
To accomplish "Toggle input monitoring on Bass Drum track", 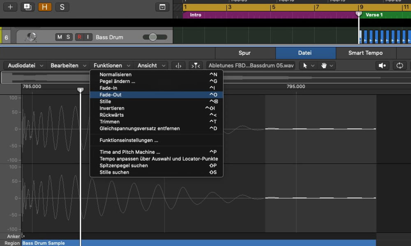I will pos(88,37).
